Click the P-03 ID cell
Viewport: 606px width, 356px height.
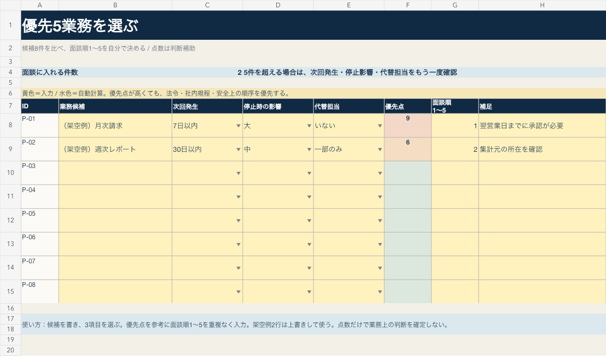click(x=40, y=173)
